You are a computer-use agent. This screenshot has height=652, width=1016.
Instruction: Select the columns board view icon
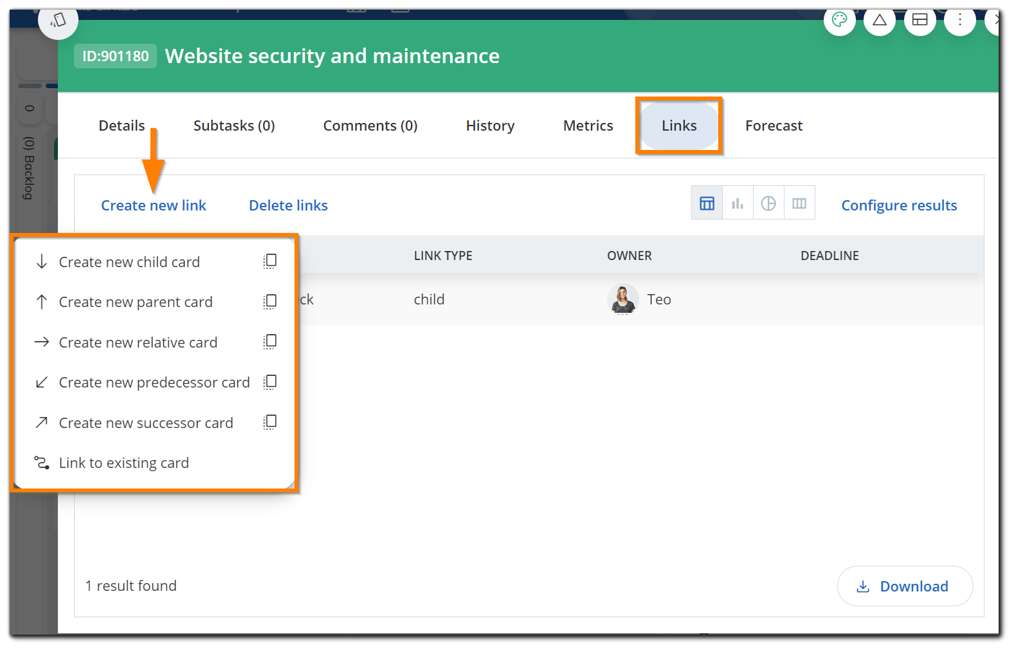[799, 203]
